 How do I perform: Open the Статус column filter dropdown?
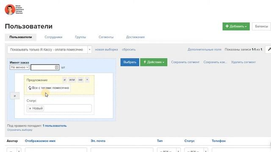[196, 150]
